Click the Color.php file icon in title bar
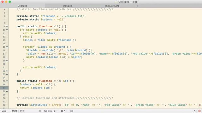This screenshot has height=113, width=202. click(116, 2)
